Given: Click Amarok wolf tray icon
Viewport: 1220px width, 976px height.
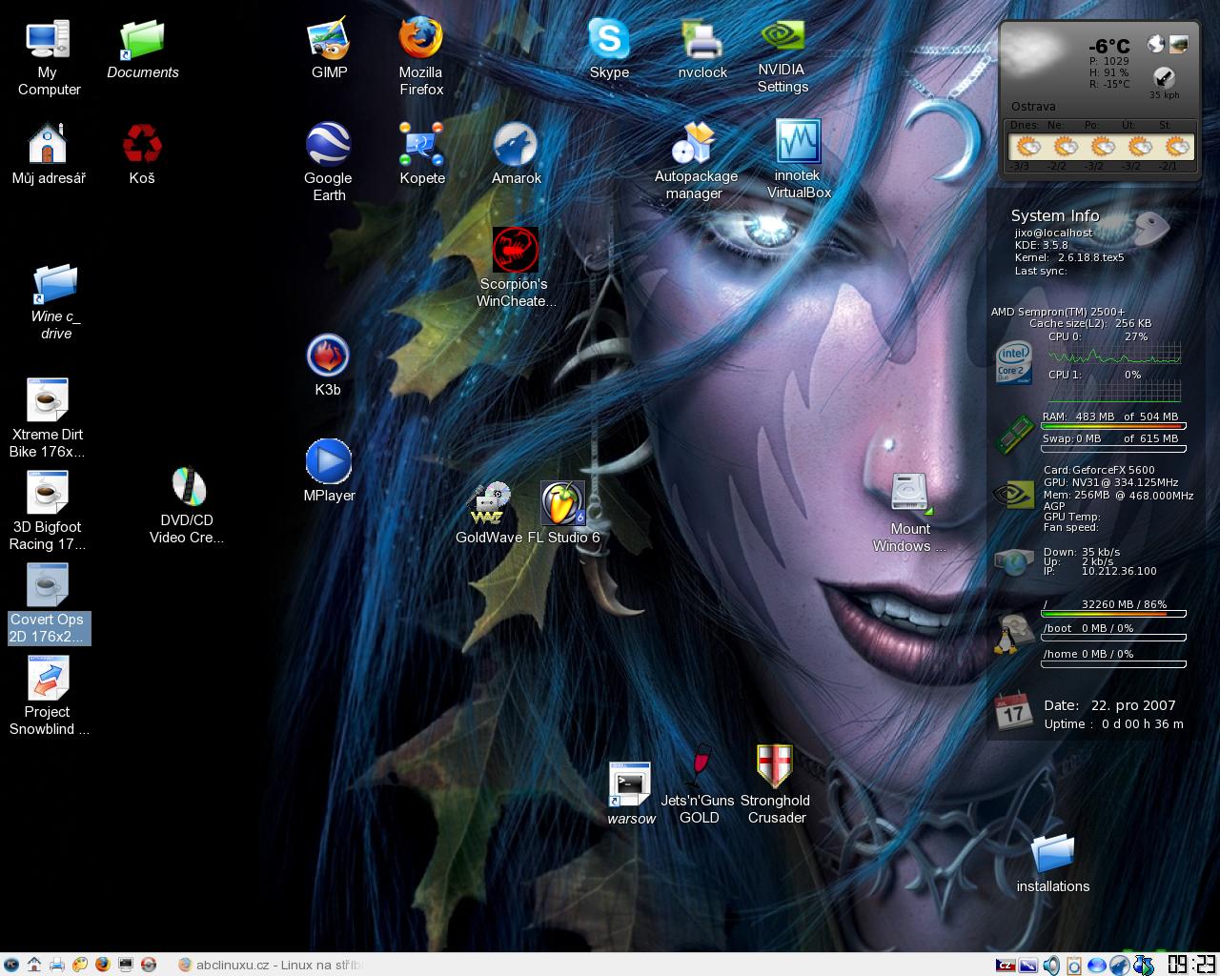Looking at the screenshot, I should (1120, 966).
